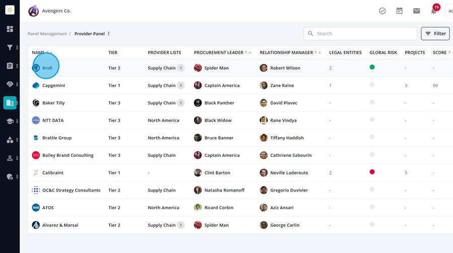Viewport: 453px width, 253px height.
Task: Click in the Search input field
Action: [360, 34]
